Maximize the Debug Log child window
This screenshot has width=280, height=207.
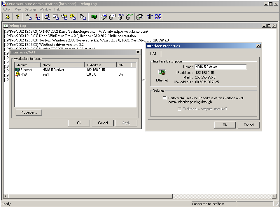click(269, 26)
